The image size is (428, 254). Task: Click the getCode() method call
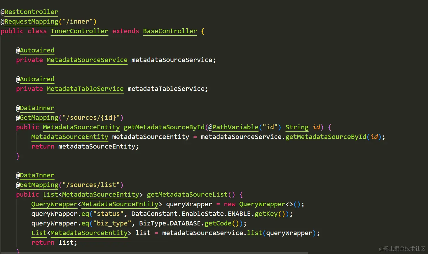click(x=222, y=223)
